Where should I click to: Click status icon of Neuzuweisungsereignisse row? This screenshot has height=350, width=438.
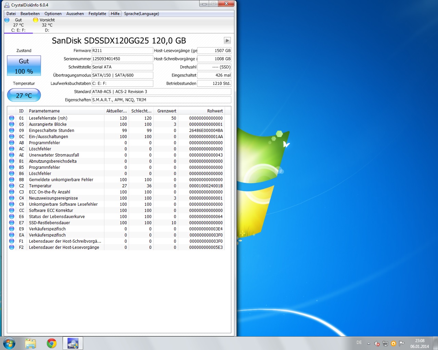(12, 198)
